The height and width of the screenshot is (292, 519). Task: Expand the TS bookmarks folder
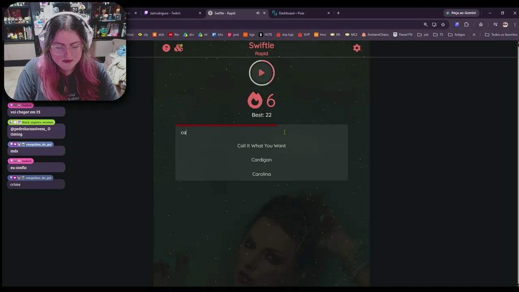coord(438,34)
